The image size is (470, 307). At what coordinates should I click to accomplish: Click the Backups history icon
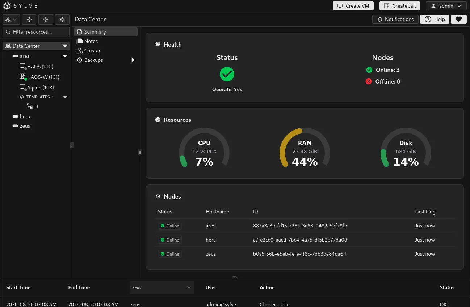(80, 60)
